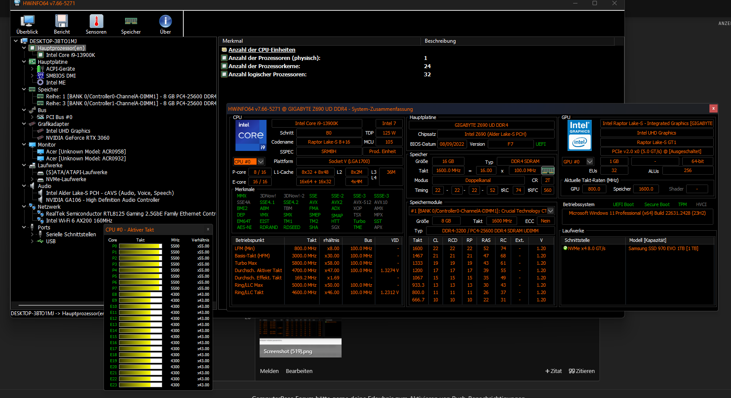The image size is (731, 398).
Task: Collapse the Hauptplatine tree node
Action: point(24,62)
